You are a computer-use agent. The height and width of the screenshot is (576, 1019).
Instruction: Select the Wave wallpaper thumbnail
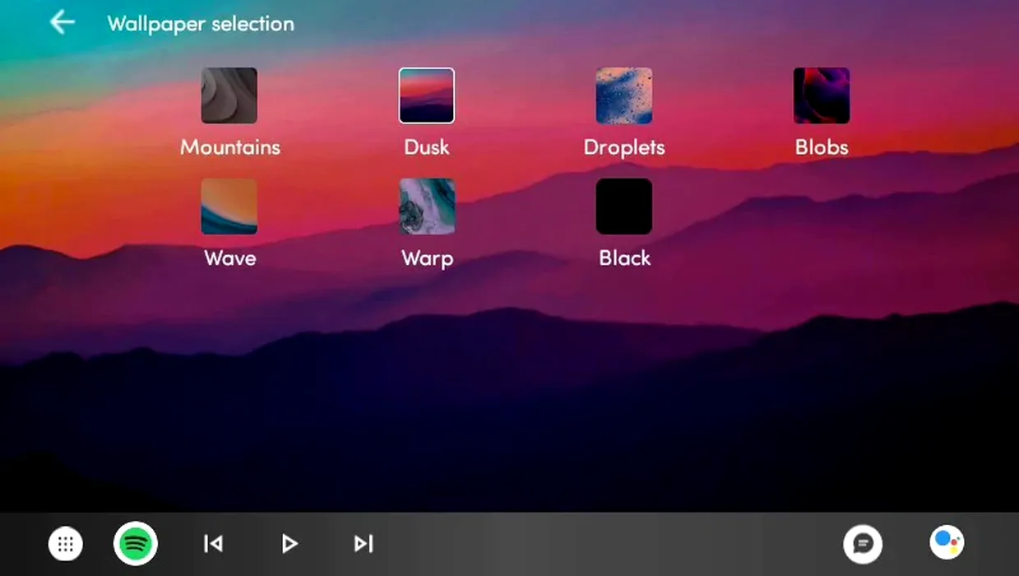(229, 207)
